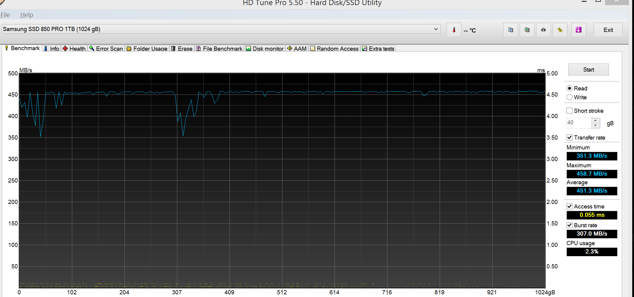634x297 pixels.
Task: Save screenshot with the camera icon
Action: pyautogui.click(x=543, y=30)
